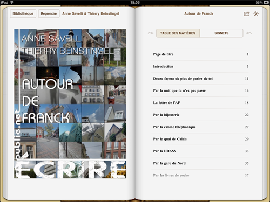
Task: Tap author name 'Anne Savelli & Thierry Beinstingel'
Action: click(x=91, y=13)
